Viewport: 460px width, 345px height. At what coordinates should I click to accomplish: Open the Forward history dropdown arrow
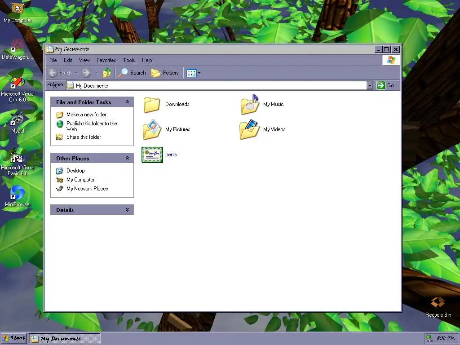[96, 73]
